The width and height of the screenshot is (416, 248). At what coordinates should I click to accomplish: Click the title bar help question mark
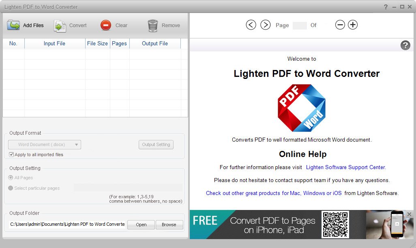[386, 7]
